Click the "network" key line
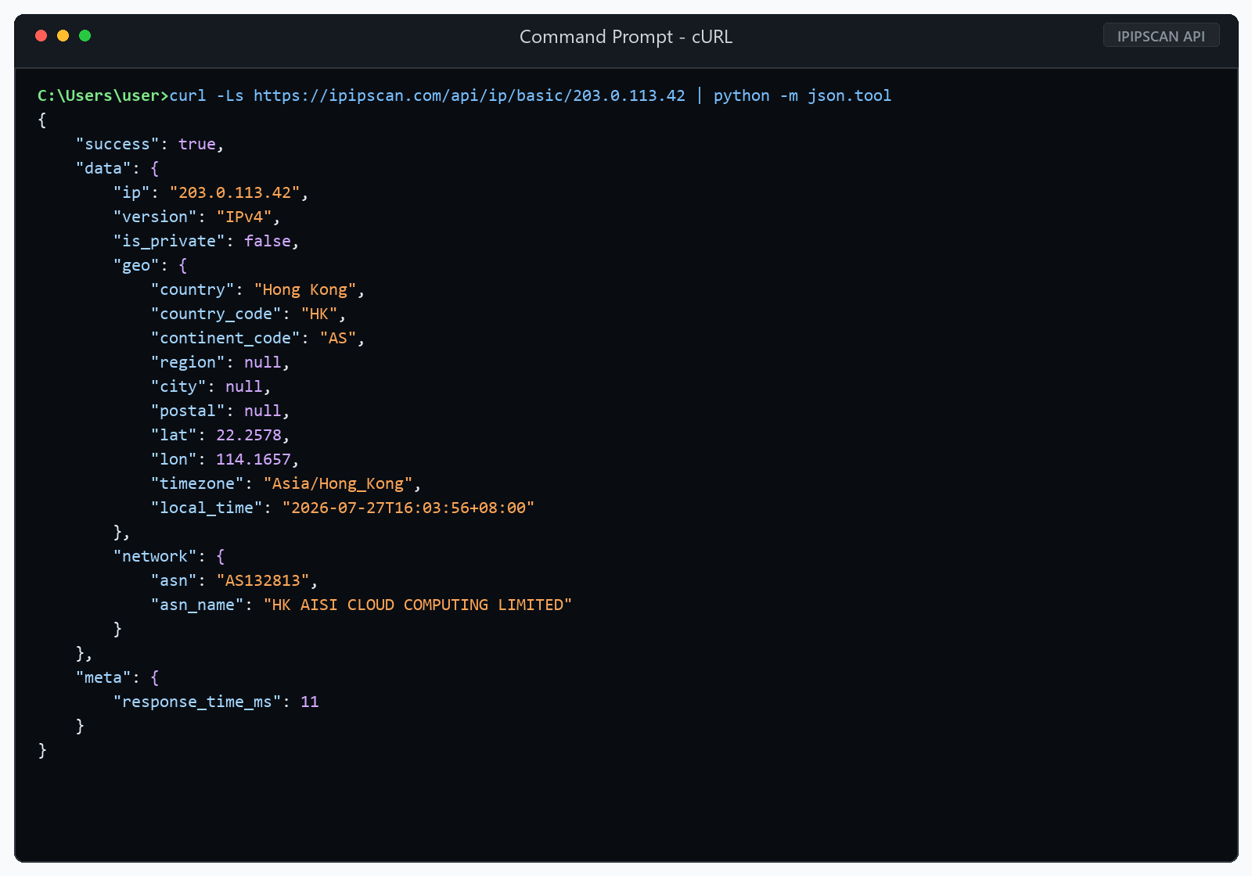The width and height of the screenshot is (1252, 876). 169,556
